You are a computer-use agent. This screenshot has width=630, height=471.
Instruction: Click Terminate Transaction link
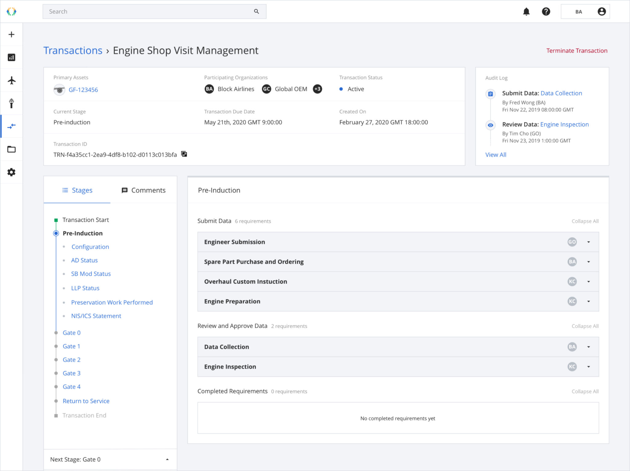[576, 51]
